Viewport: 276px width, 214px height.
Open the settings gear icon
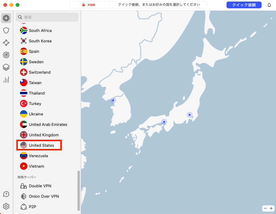coord(6,206)
